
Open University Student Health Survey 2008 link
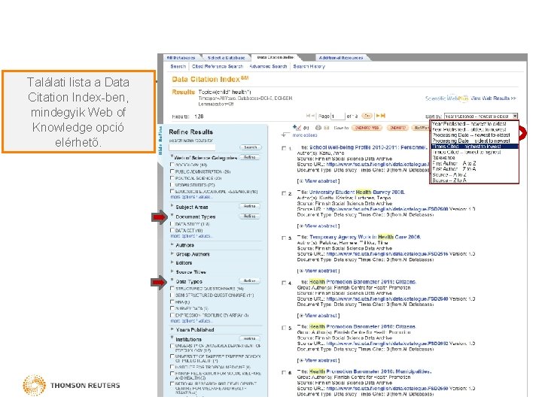[357, 192]
